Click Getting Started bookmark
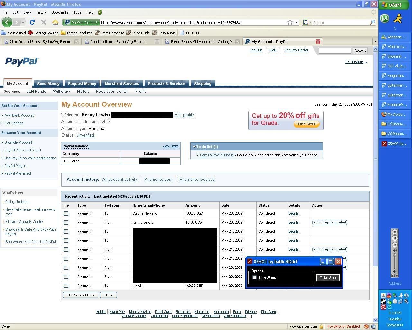Image resolution: width=412 pixels, height=330 pixels. click(x=43, y=33)
